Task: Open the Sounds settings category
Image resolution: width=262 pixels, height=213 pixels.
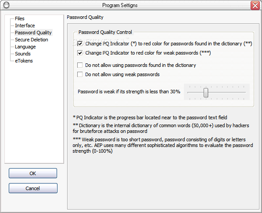Action: [x=23, y=54]
